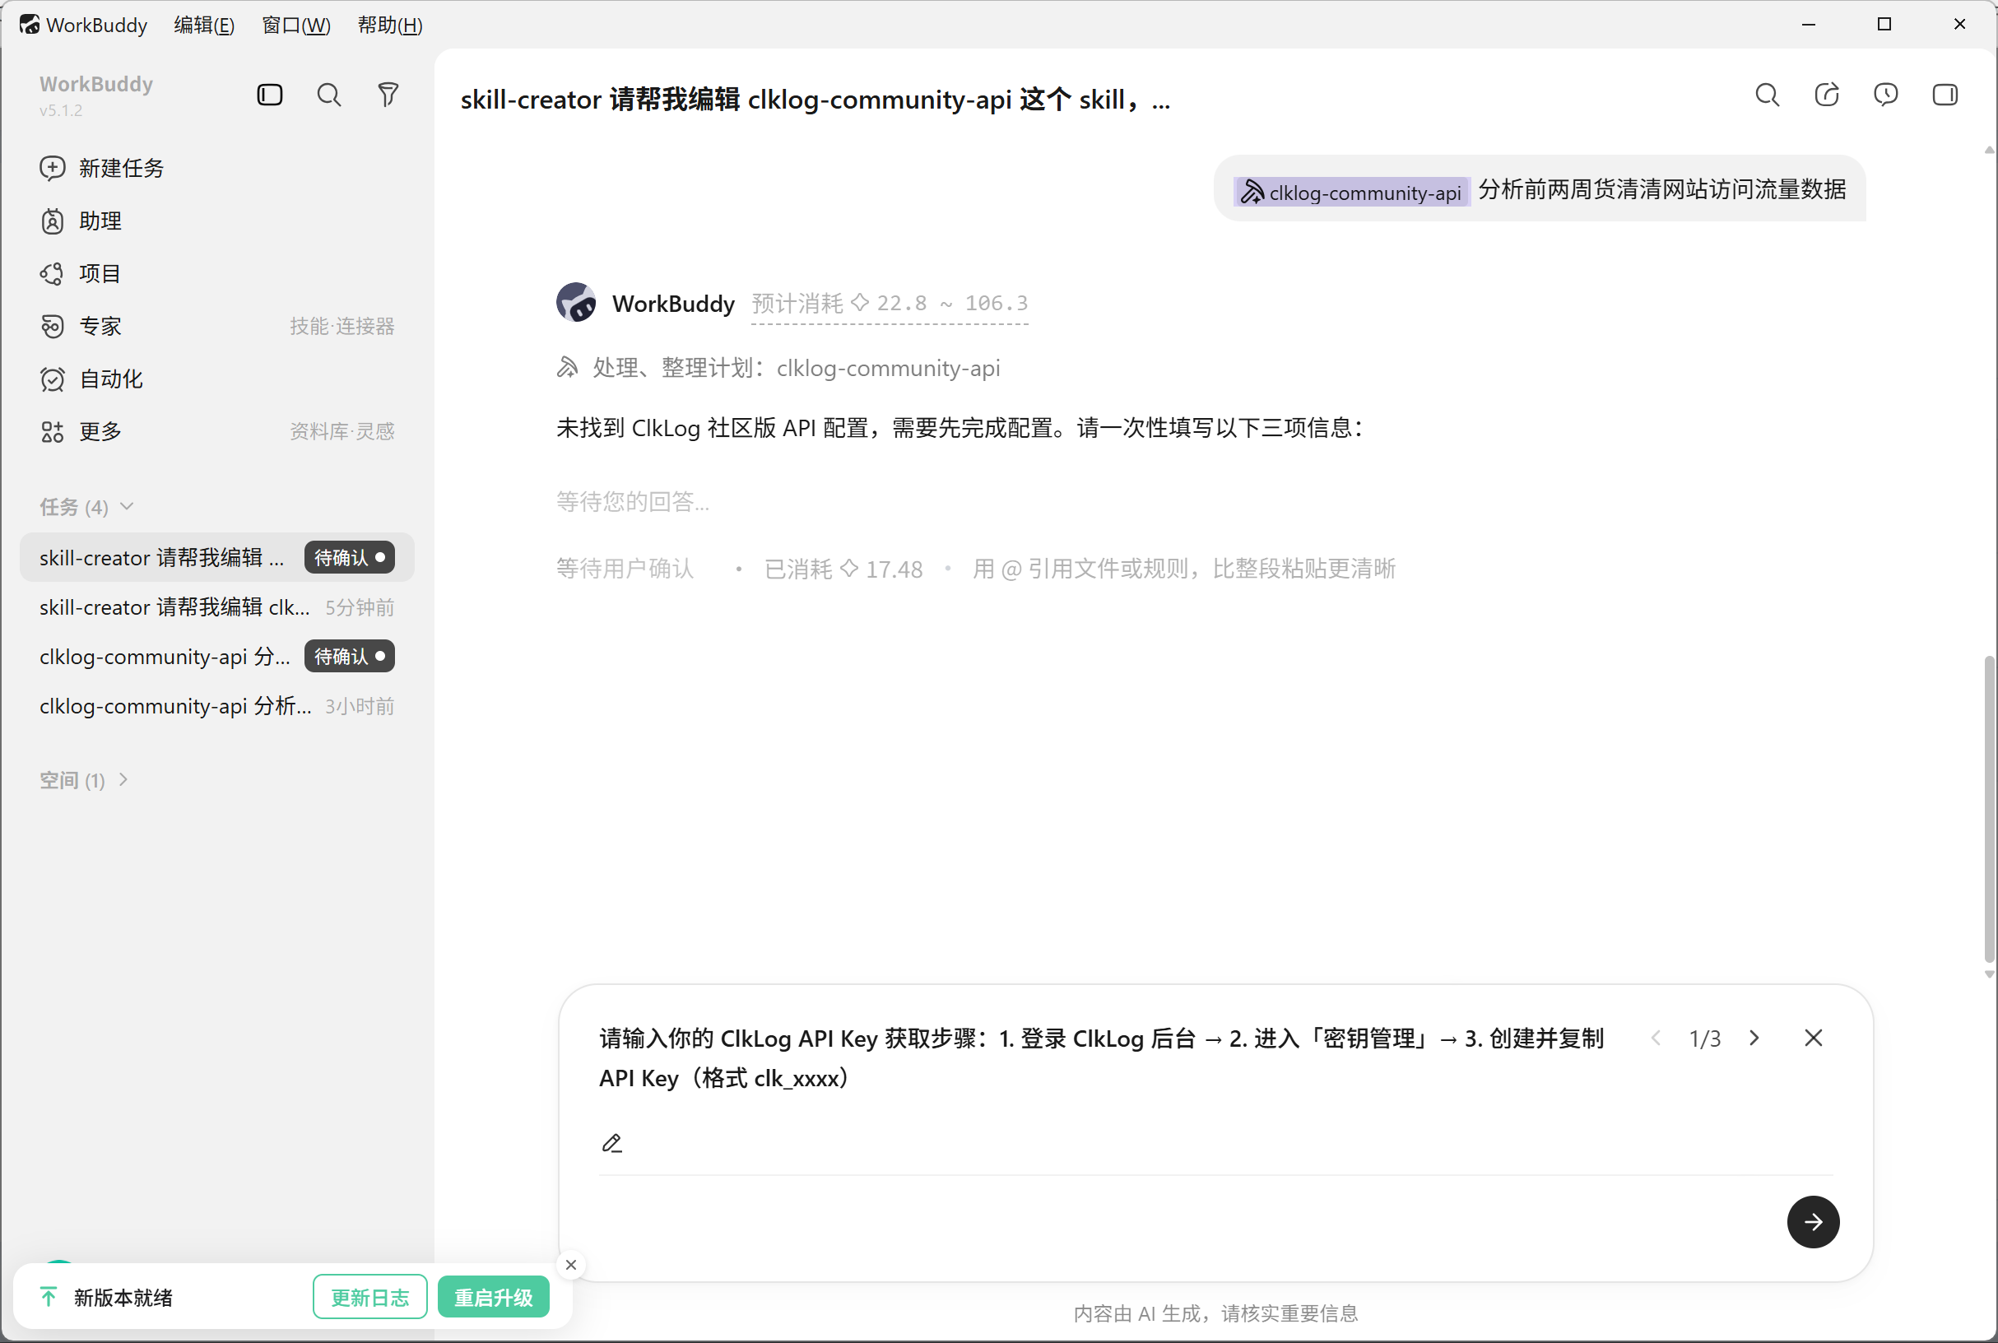Open 处理、整理计划 clklog-community-api step

click(778, 369)
